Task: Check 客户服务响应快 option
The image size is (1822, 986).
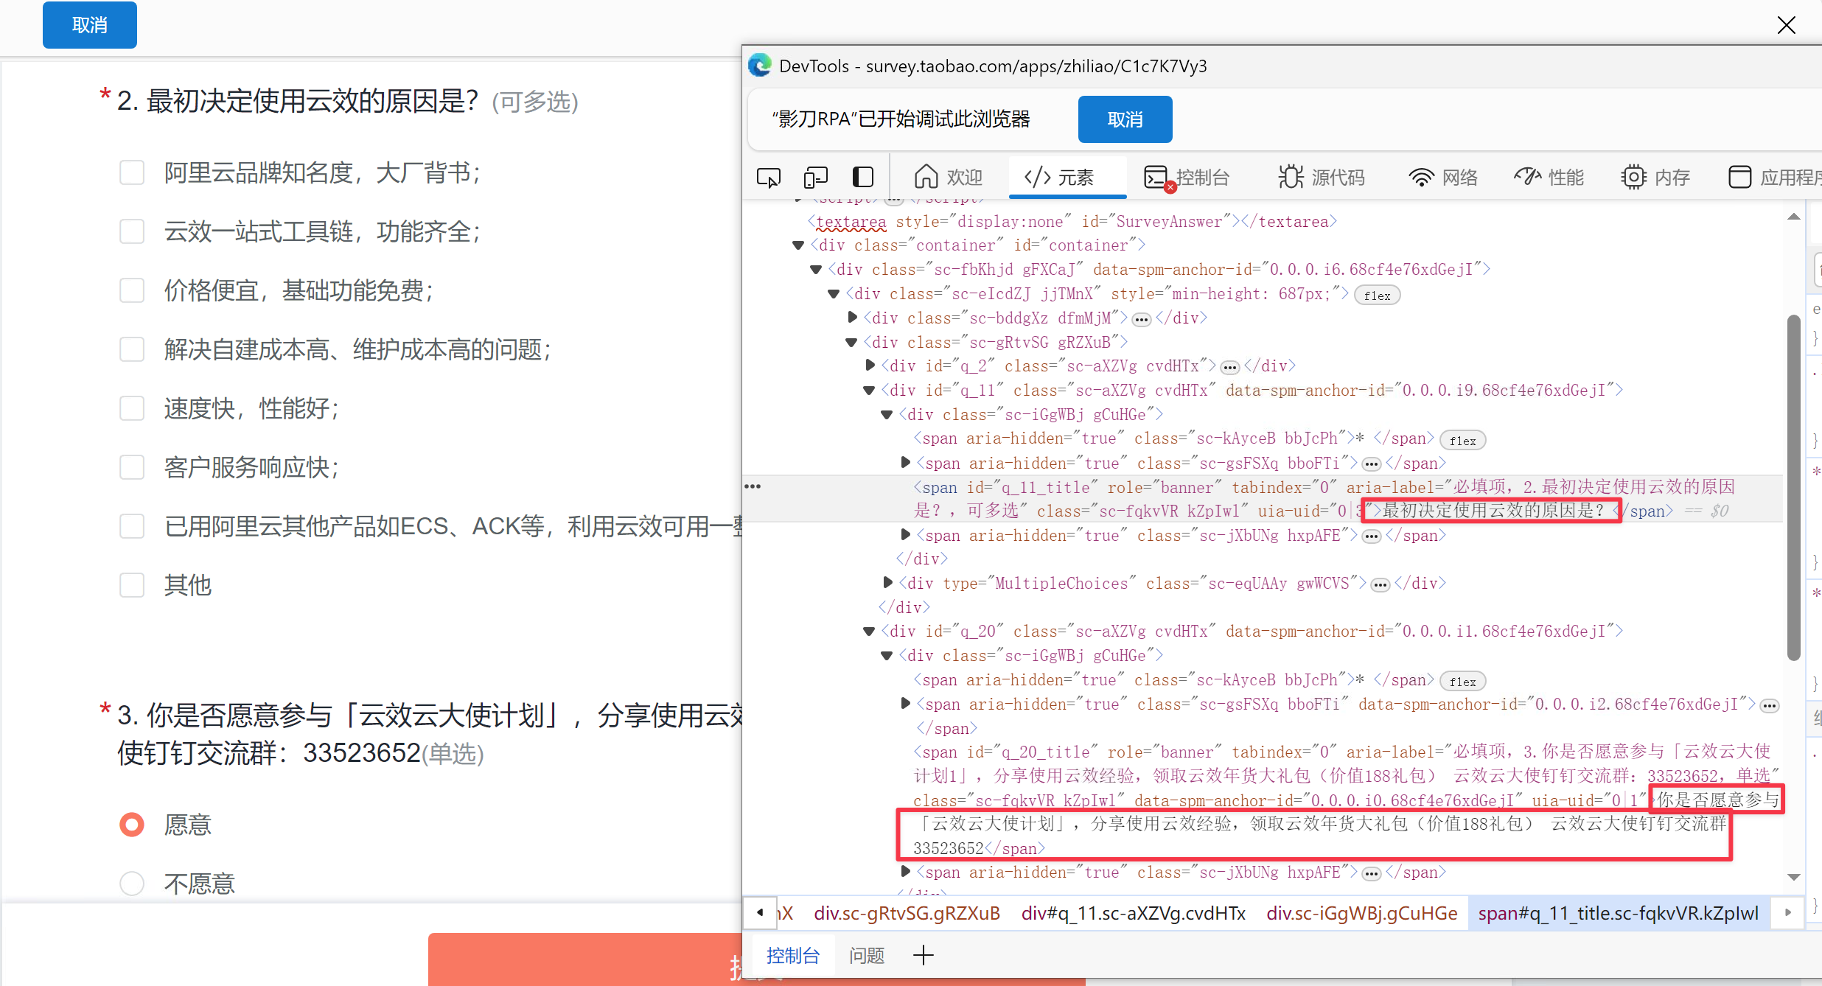Action: [132, 467]
